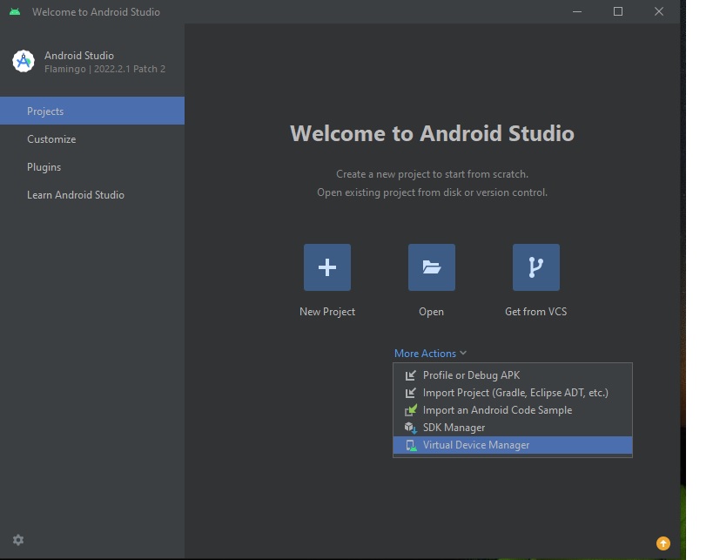713x560 pixels.
Task: Click the Get from VCS branch icon
Action: [x=535, y=267]
